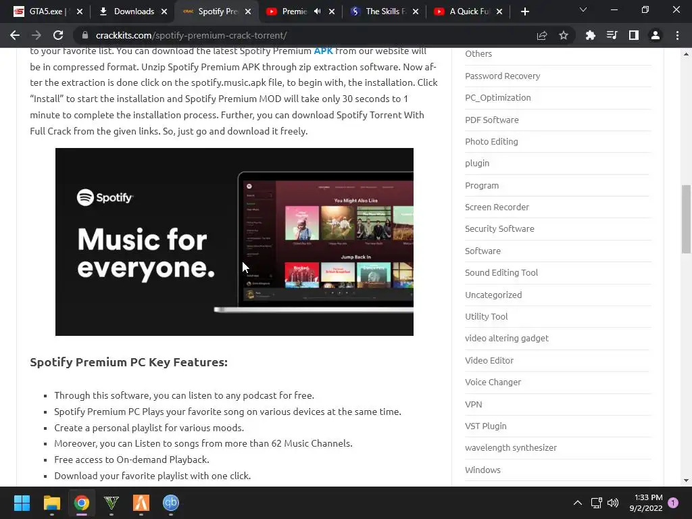Click the scrollbar down arrow
The height and width of the screenshot is (519, 692).
click(686, 480)
